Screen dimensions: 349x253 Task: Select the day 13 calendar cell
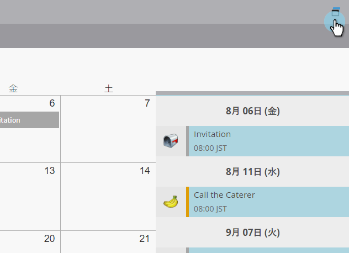pyautogui.click(x=30, y=197)
